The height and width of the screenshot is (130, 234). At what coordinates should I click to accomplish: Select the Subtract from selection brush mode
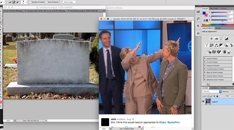[18, 2]
